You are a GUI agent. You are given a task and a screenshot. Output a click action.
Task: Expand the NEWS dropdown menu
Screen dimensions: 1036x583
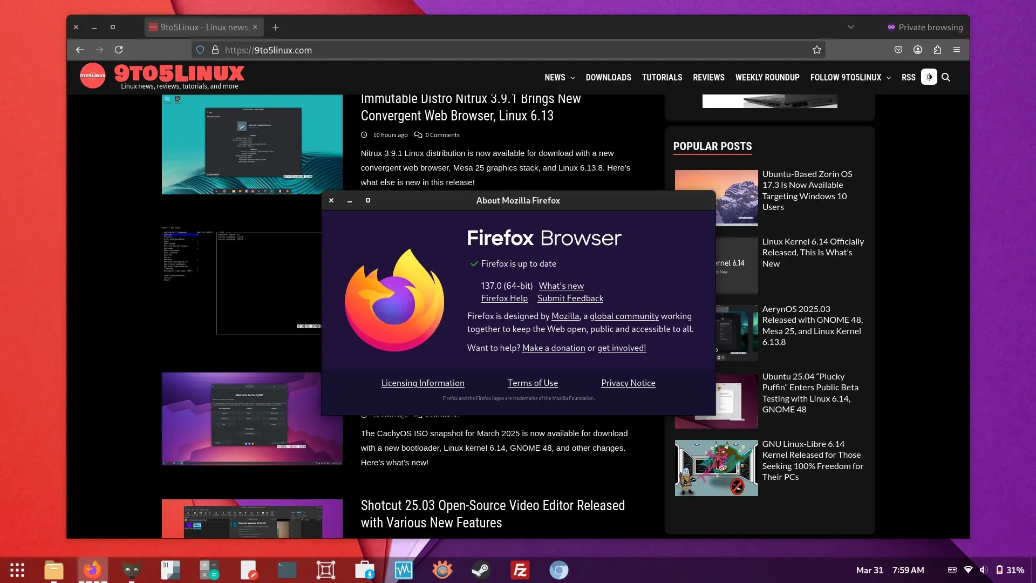point(560,77)
